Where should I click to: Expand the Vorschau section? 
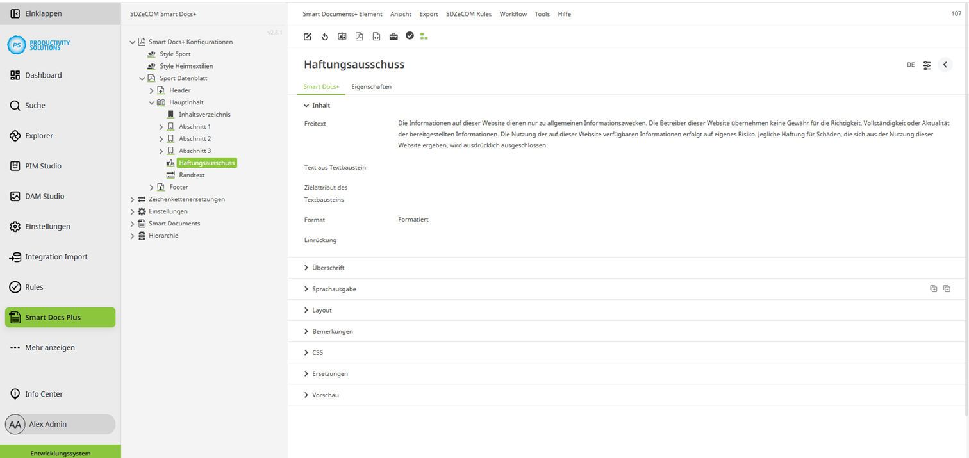click(327, 395)
